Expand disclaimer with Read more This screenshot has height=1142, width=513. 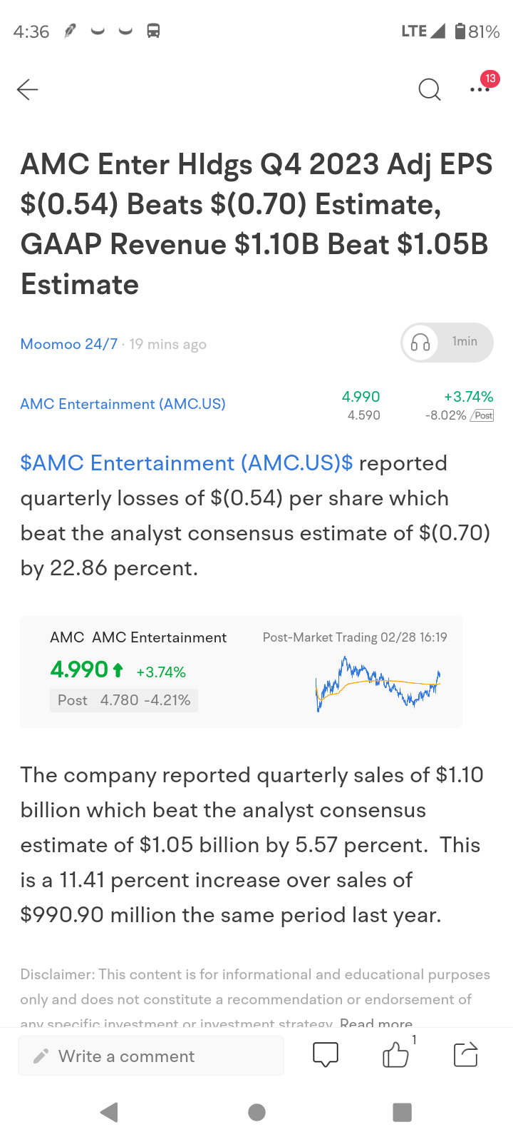pos(376,1024)
